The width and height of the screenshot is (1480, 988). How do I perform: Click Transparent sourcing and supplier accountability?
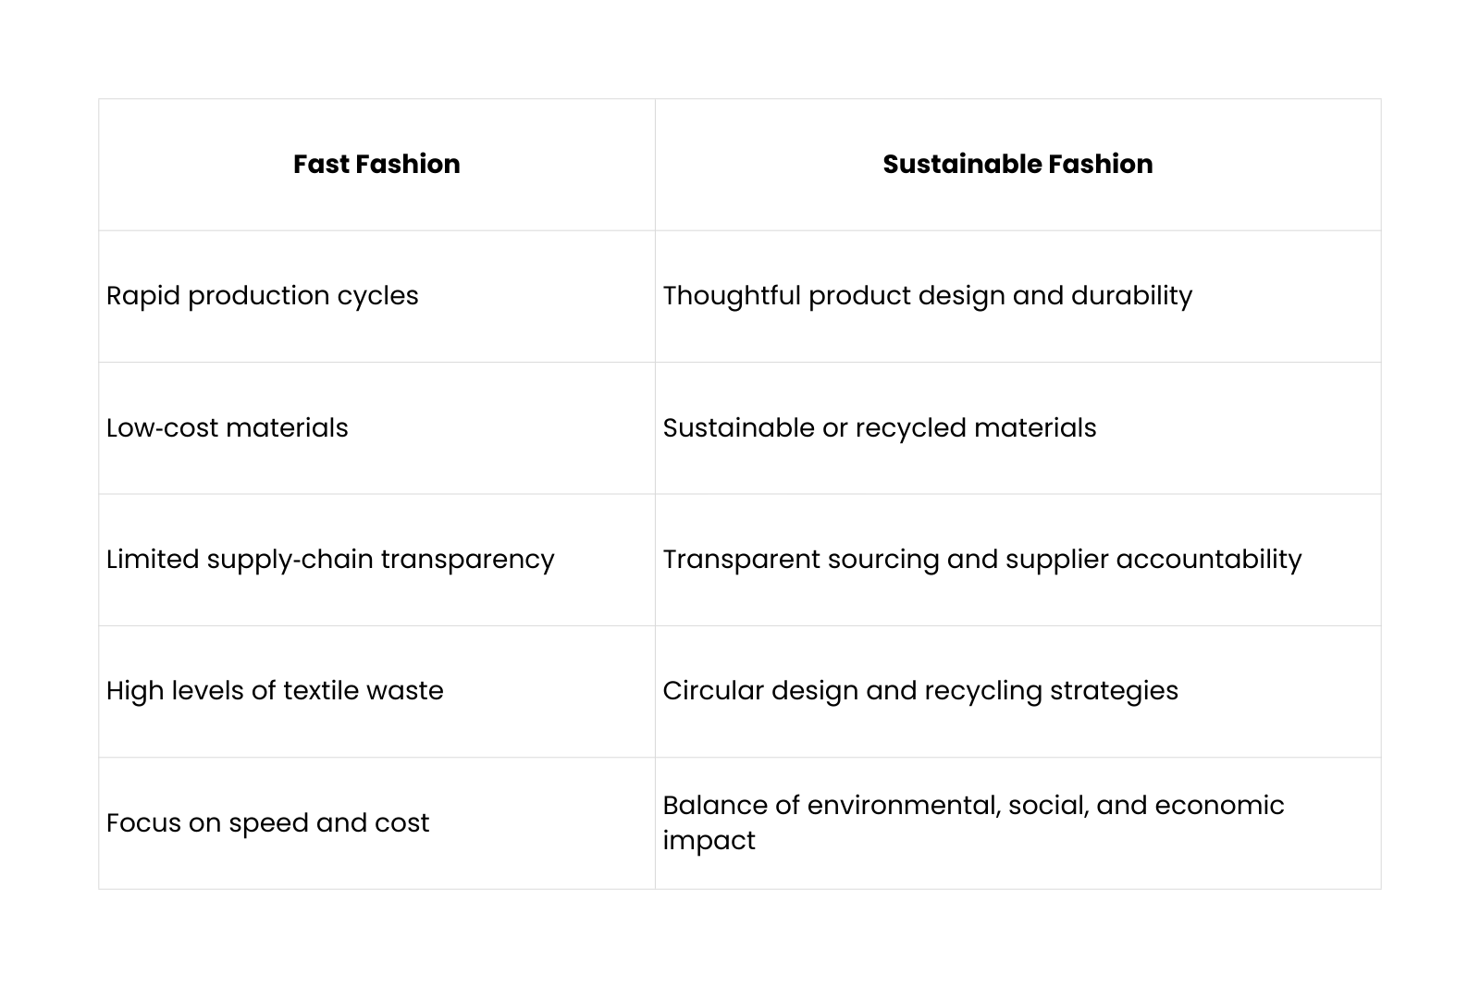981,560
